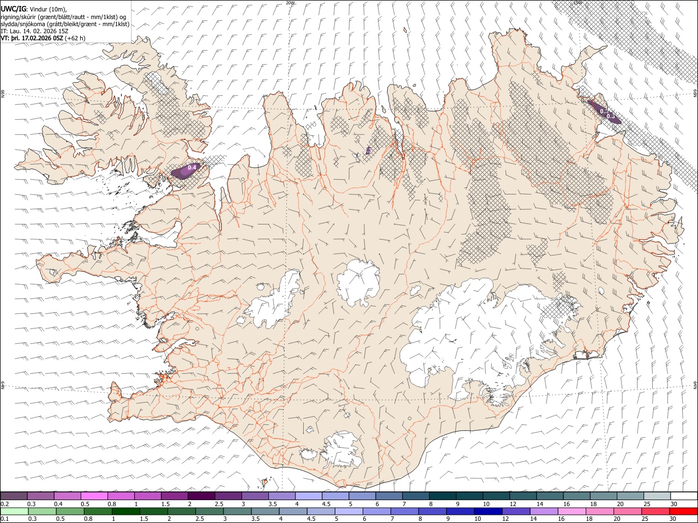
Task: Click the dark blue swatch labeled 10 in lower legend
Action: [488, 512]
